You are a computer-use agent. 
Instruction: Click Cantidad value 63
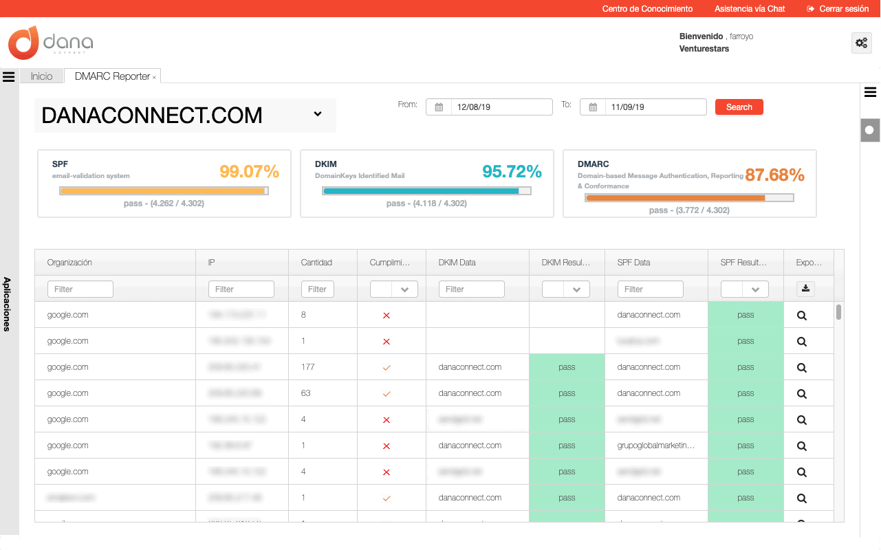306,393
